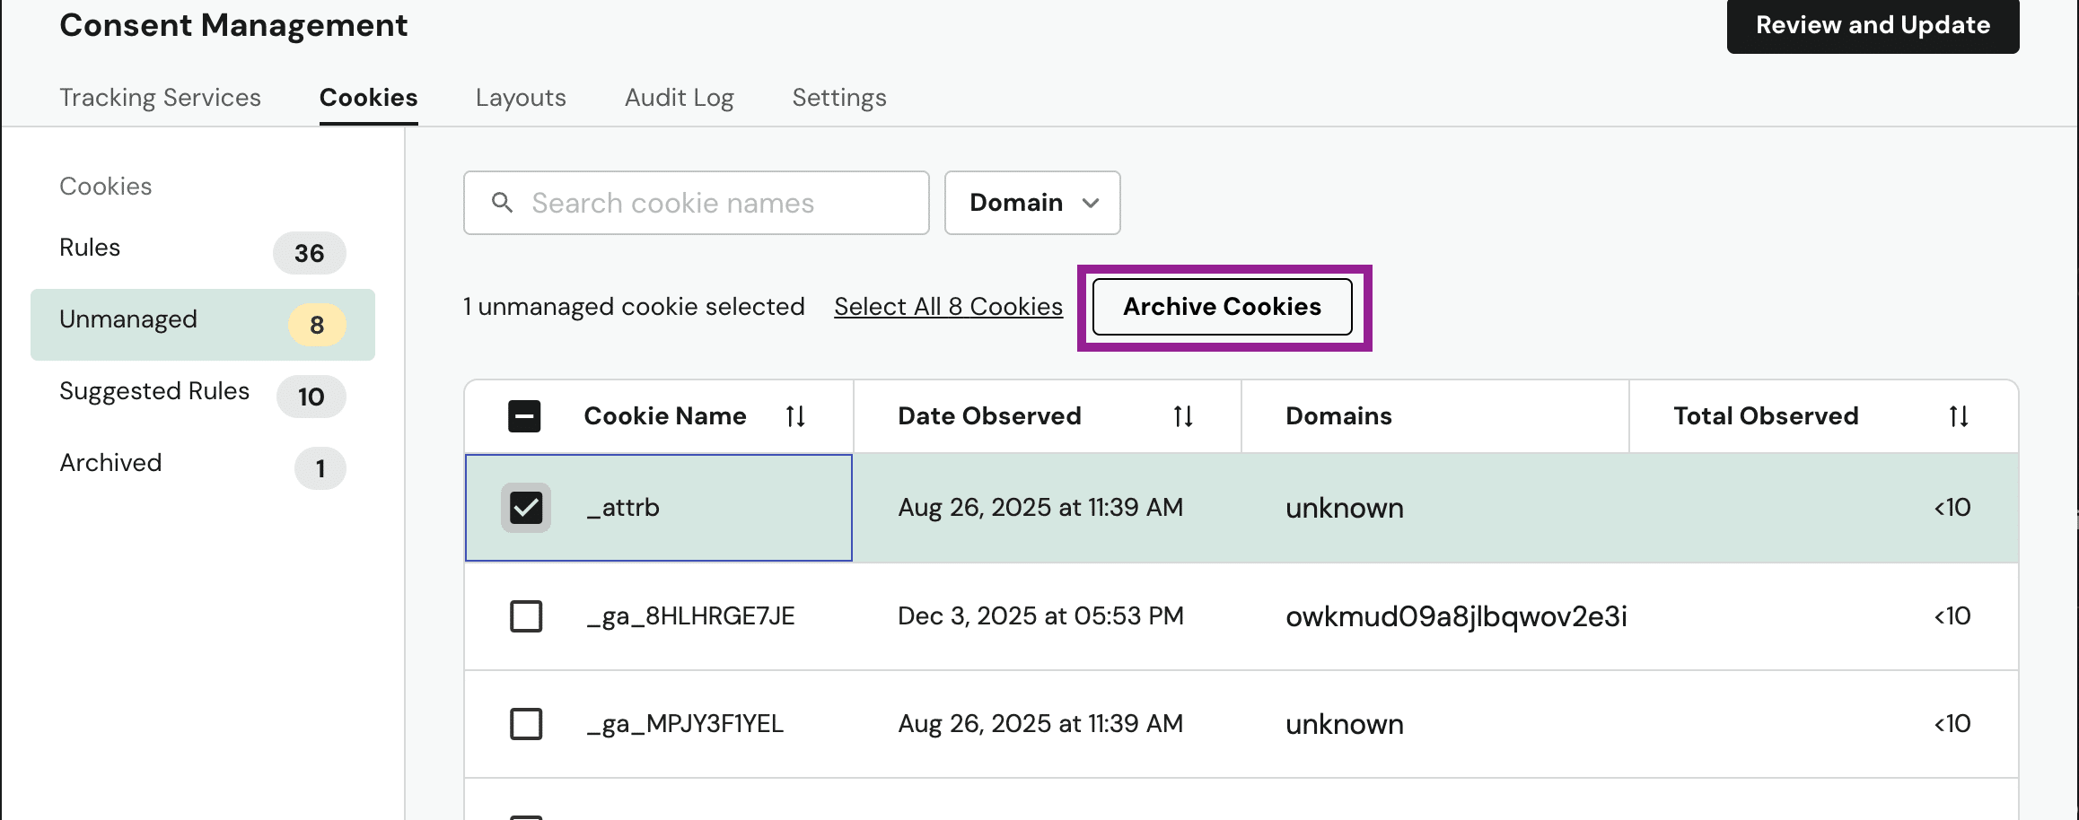
Task: Select Suggested Rules in the sidebar
Action: pos(154,391)
